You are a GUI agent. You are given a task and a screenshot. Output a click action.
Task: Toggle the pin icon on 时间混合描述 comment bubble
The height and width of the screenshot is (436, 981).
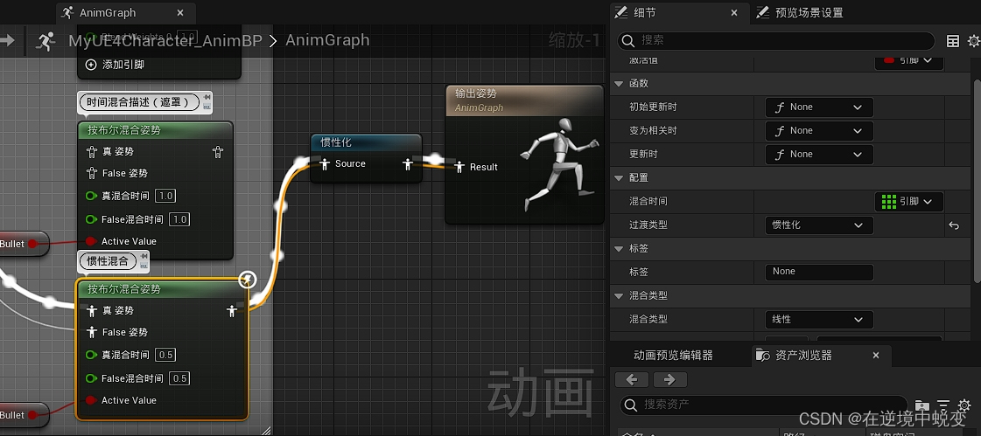207,96
